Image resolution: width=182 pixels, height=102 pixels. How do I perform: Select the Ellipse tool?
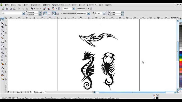(x=2, y=46)
